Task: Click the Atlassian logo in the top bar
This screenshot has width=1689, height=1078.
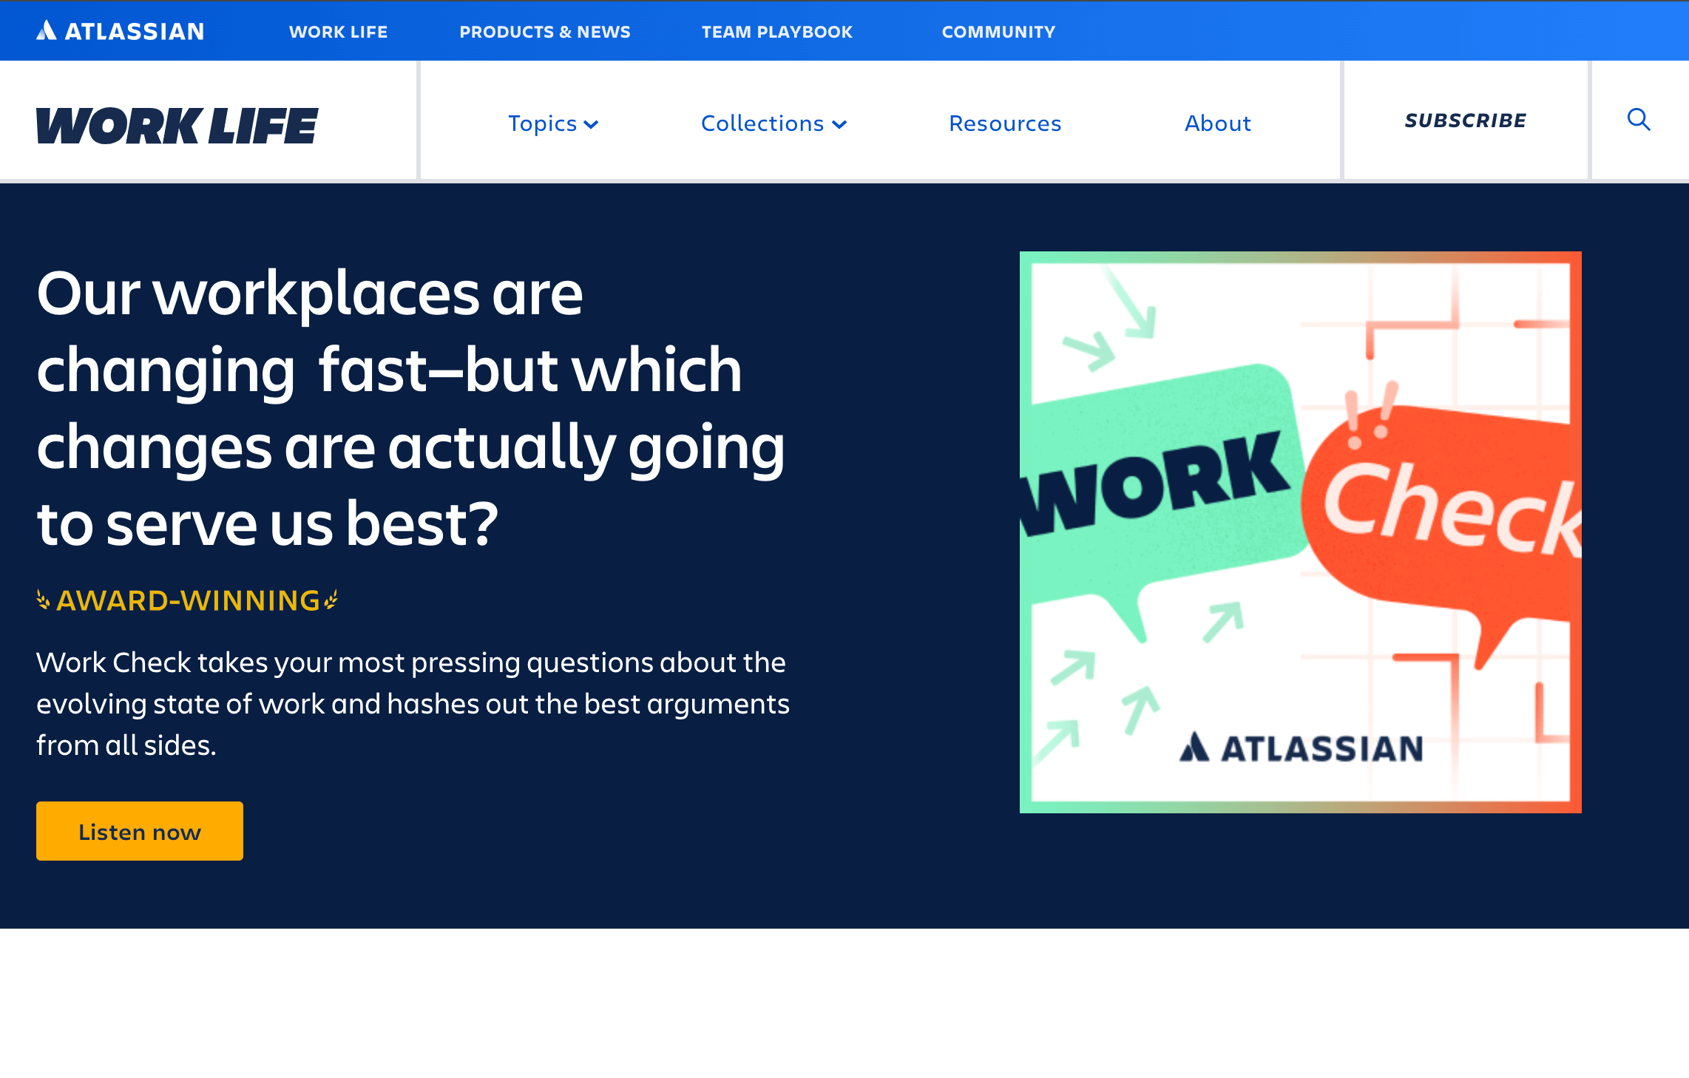Action: pyautogui.click(x=121, y=31)
